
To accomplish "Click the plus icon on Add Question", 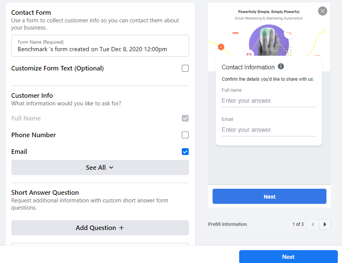I will tap(121, 228).
